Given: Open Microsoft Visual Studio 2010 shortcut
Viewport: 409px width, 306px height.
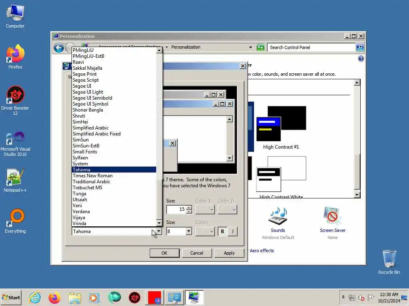Looking at the screenshot, I should pos(15,143).
